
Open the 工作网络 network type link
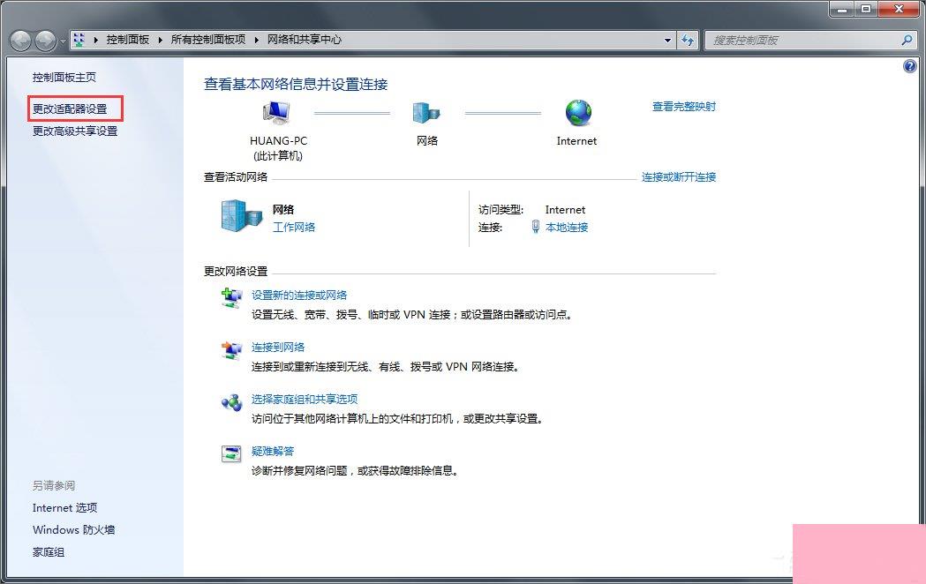[293, 227]
